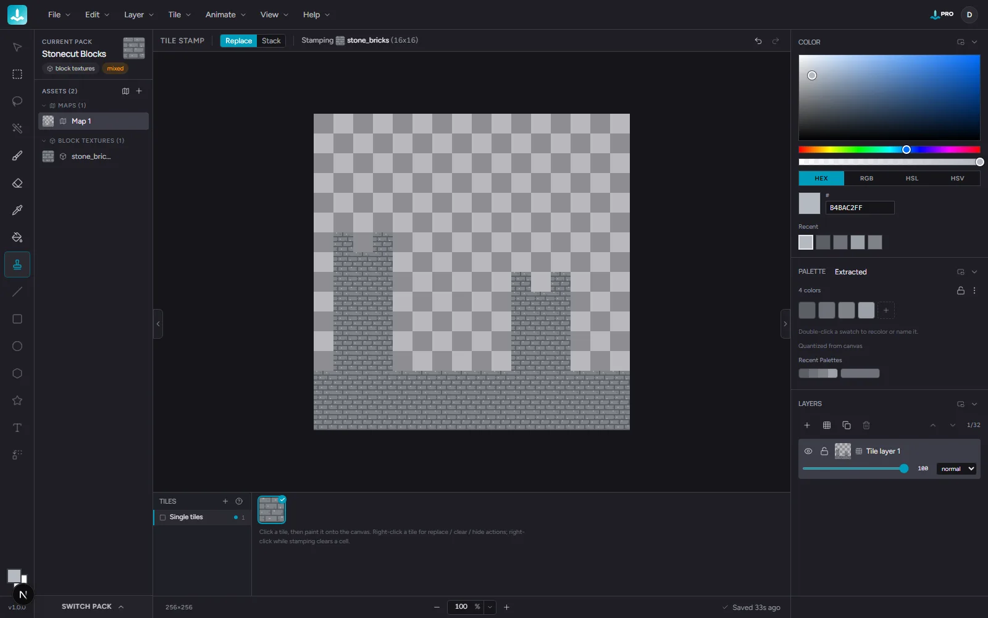Pick the magic wand tool

pyautogui.click(x=17, y=129)
